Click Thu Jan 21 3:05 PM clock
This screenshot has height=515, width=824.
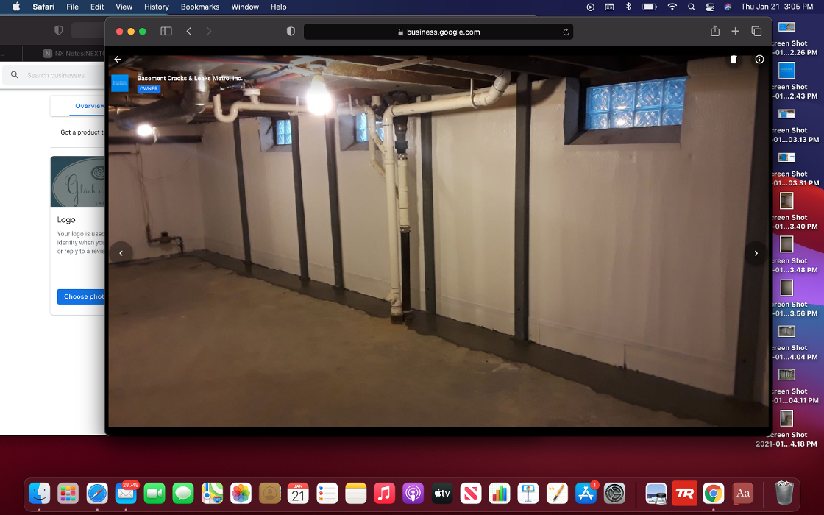click(777, 7)
